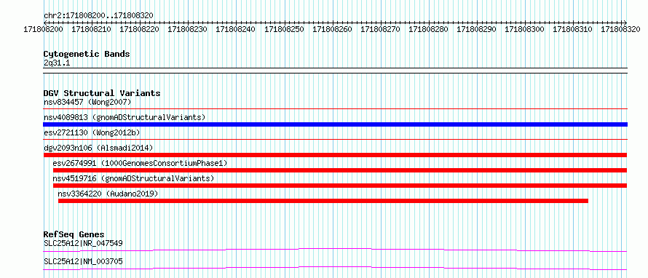Open dgv2093n106 (Alsmadi2014) label
Screen dimensions: 648x278
(98, 148)
